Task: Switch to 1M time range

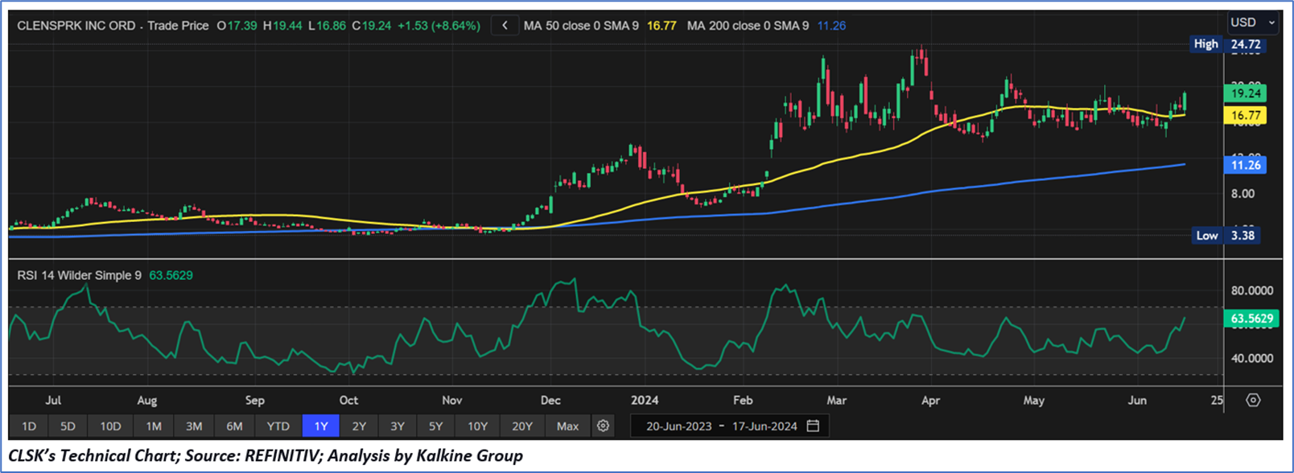Action: [x=153, y=426]
